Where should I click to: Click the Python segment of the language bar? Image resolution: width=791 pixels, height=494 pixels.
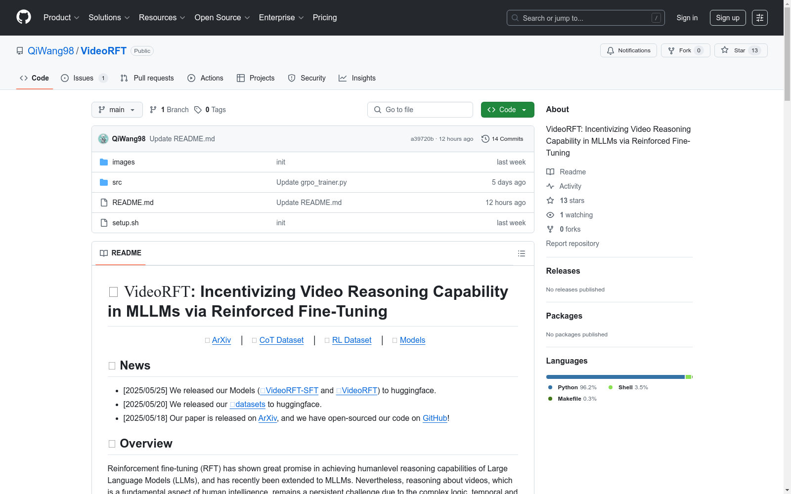click(615, 377)
